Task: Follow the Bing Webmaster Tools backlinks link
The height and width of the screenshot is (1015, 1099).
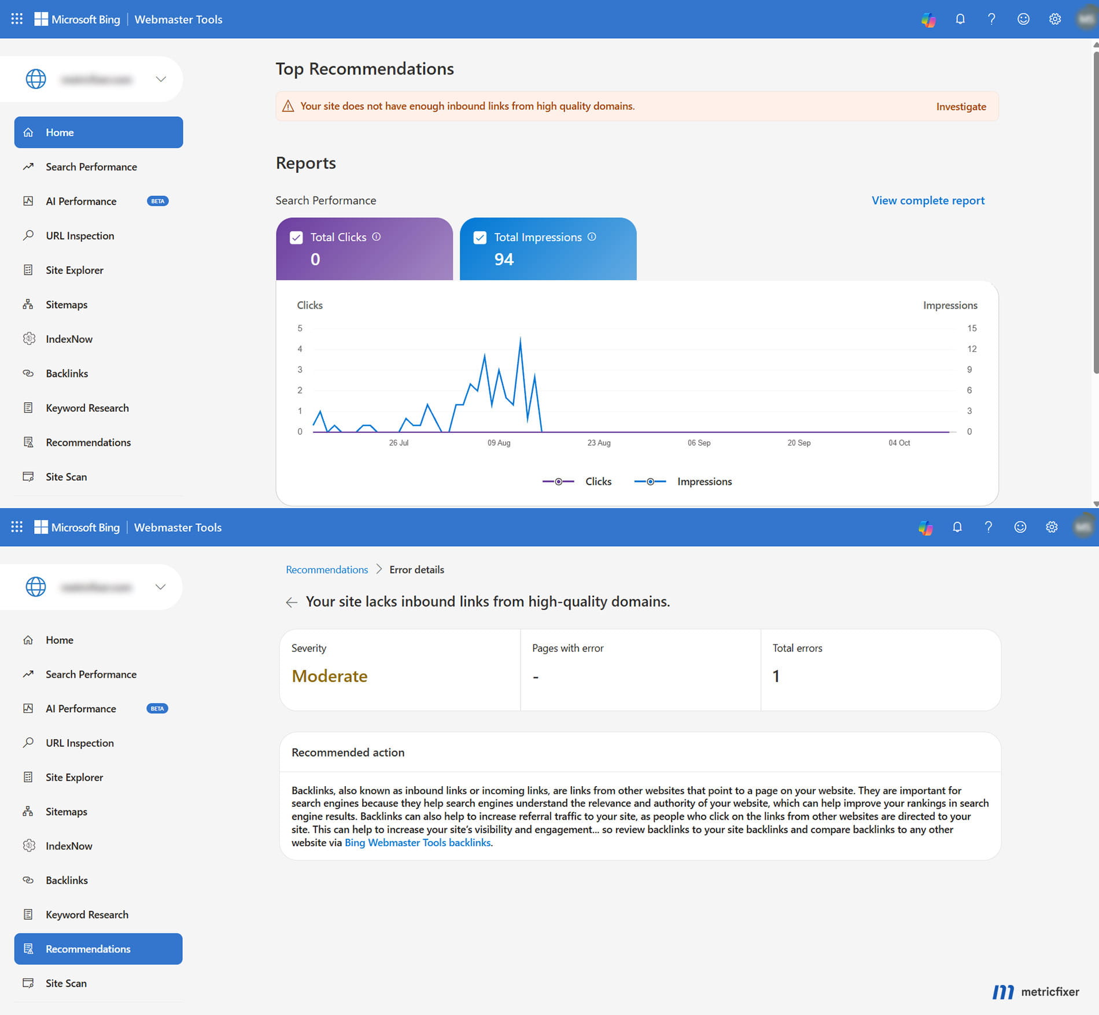Action: [418, 843]
